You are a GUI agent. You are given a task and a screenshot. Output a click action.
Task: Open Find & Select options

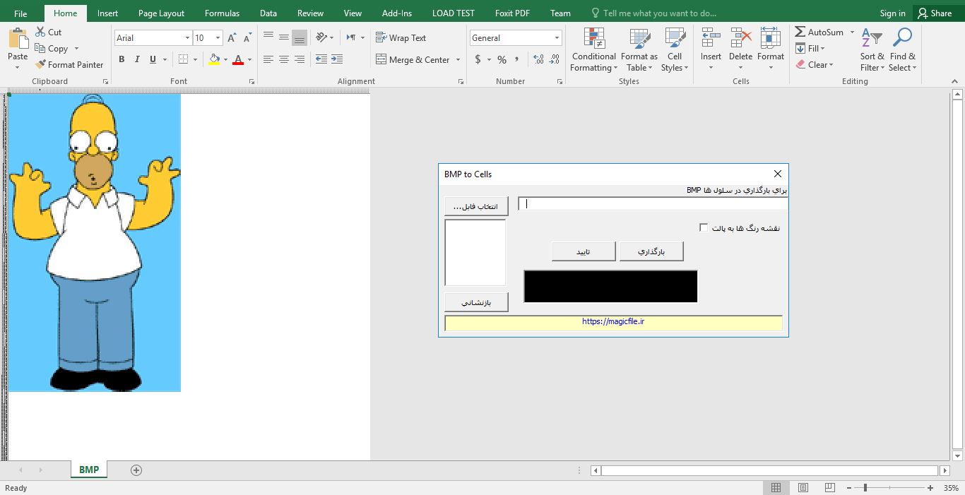tap(903, 49)
